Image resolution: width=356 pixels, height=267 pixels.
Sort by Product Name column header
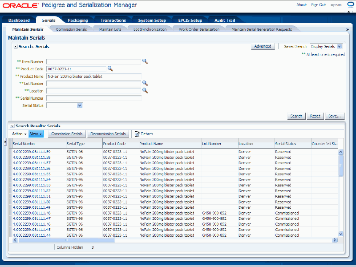[x=170, y=144]
